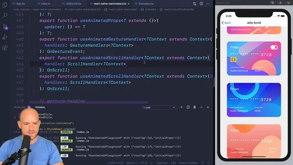The width and height of the screenshot is (293, 165).
Task: Close the terminal panel
Action: 208,107
